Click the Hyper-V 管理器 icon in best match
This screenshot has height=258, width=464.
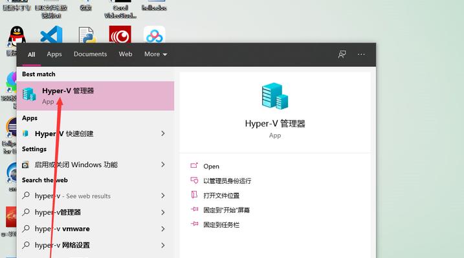coord(29,94)
